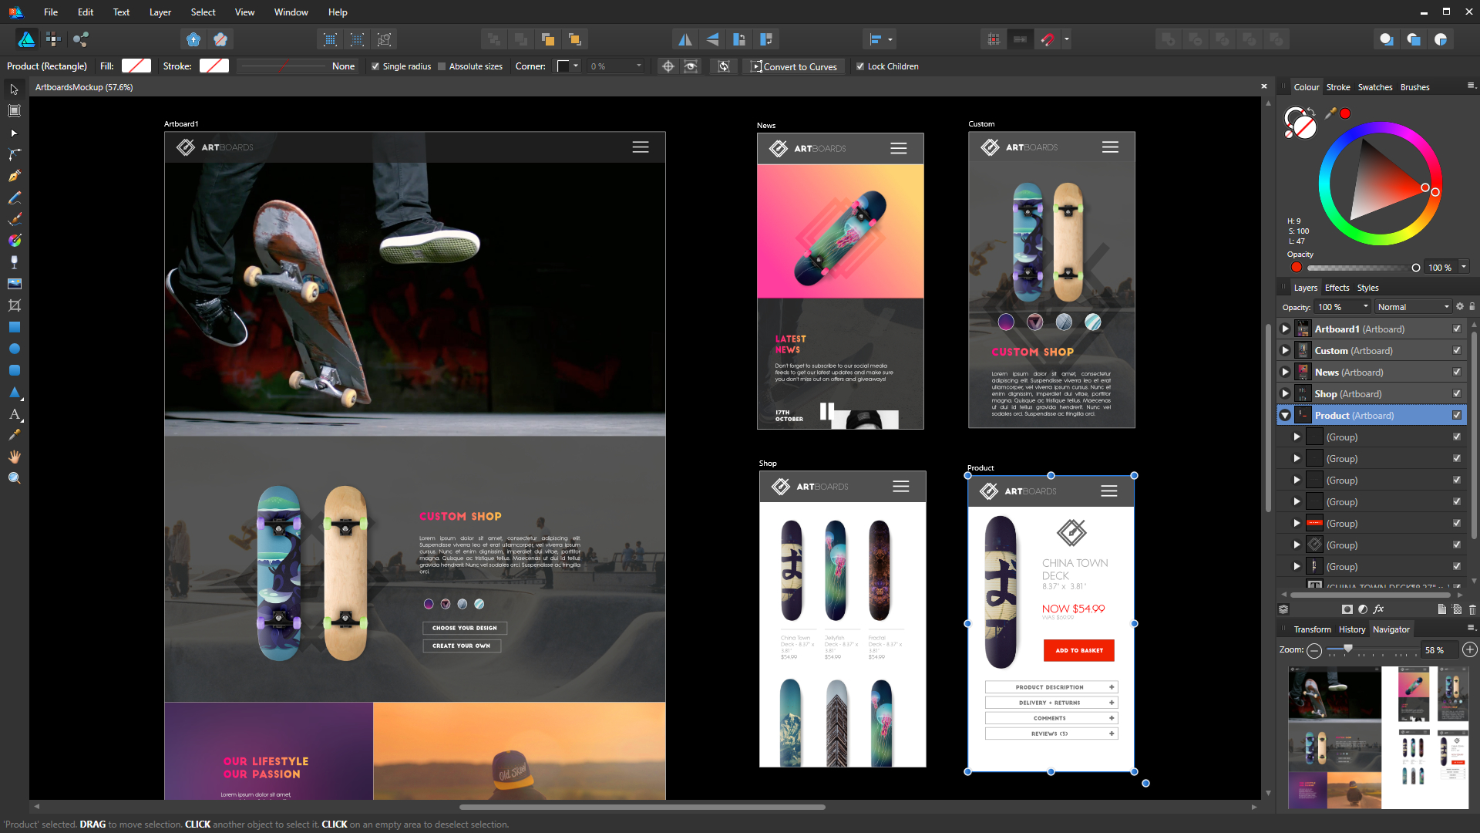Image resolution: width=1480 pixels, height=833 pixels.
Task: Select the Colour Picker tool
Action: 14,435
